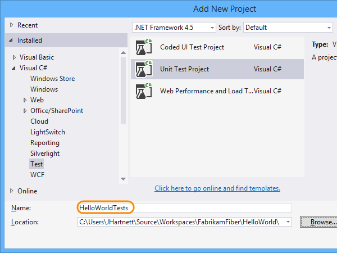Open the .NET Framework 4.5 dropdown
The image size is (337, 253).
212,28
